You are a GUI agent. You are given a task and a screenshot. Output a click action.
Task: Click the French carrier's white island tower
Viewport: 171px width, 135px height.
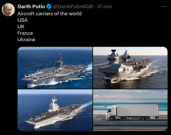click(x=54, y=105)
